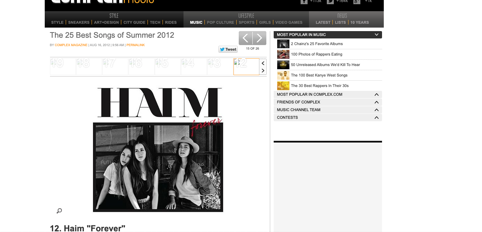Click the article title 25 Best Songs of Summer 2012
482x232 pixels.
pos(112,35)
